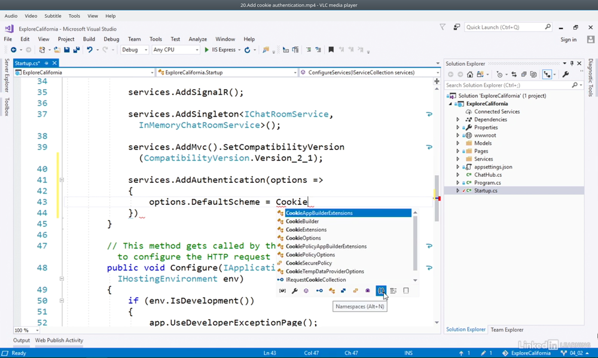This screenshot has width=598, height=358.
Task: Click the Find in Files toolbar icon
Action: [266, 50]
